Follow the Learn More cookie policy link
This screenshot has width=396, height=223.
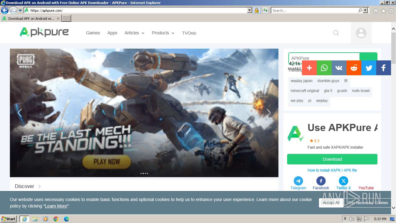[56, 206]
